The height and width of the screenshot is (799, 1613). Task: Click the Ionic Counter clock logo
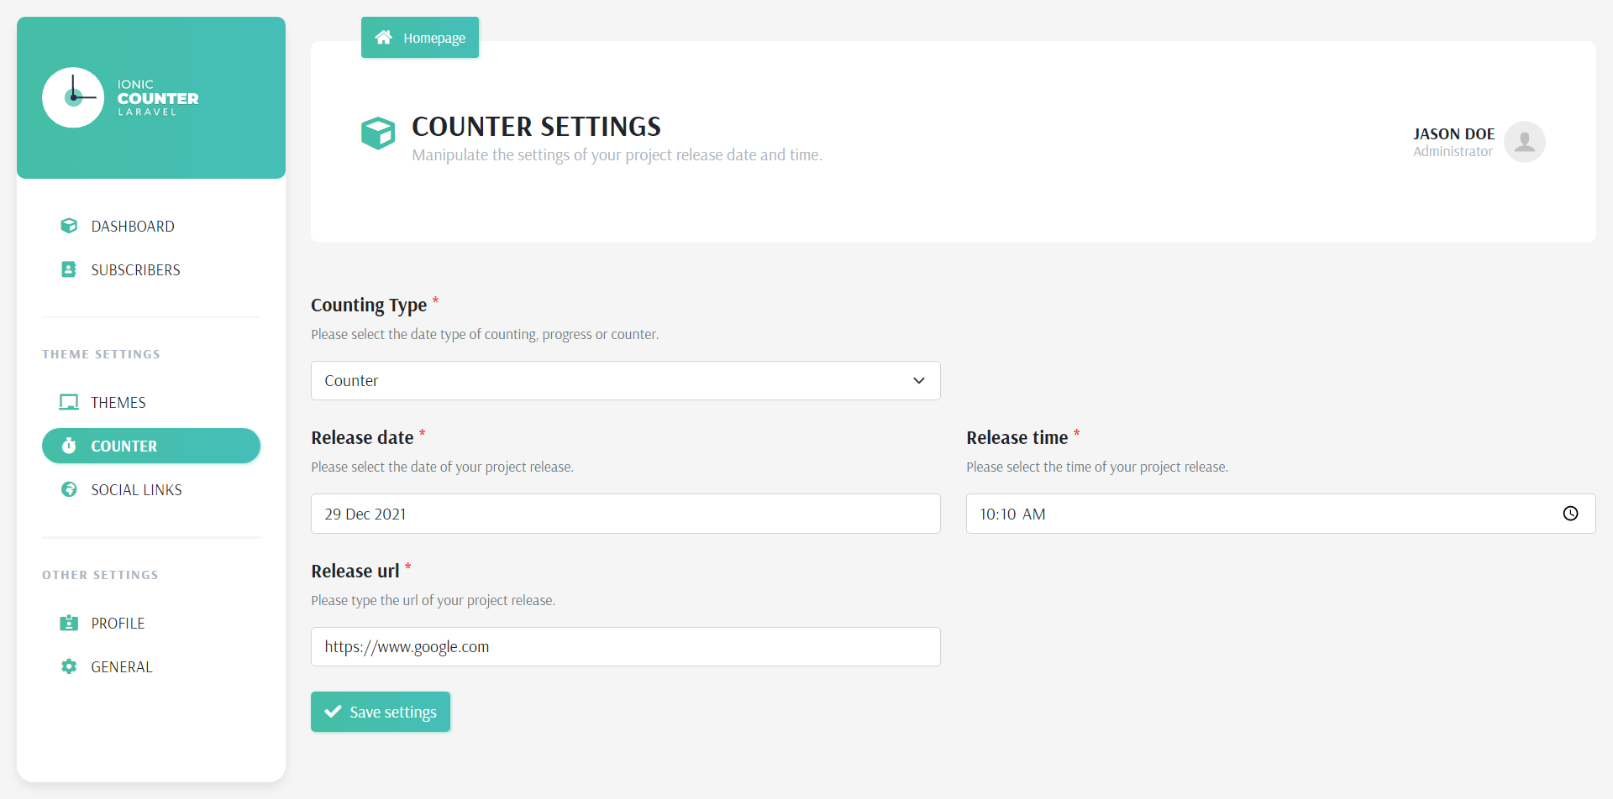[x=73, y=97]
